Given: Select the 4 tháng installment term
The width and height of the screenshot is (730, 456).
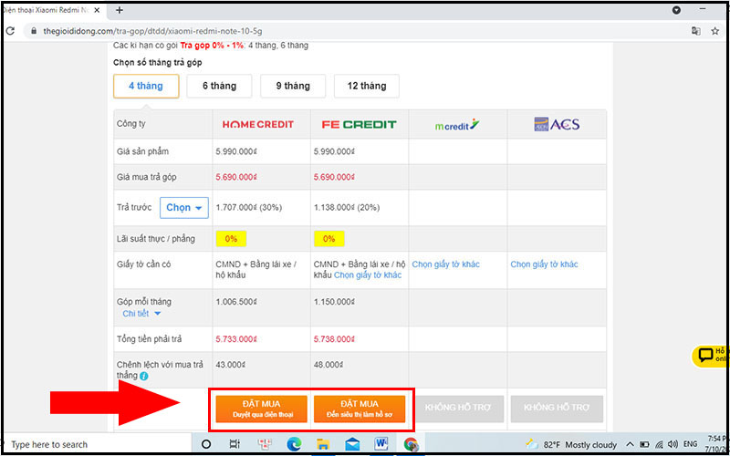Looking at the screenshot, I should point(145,86).
